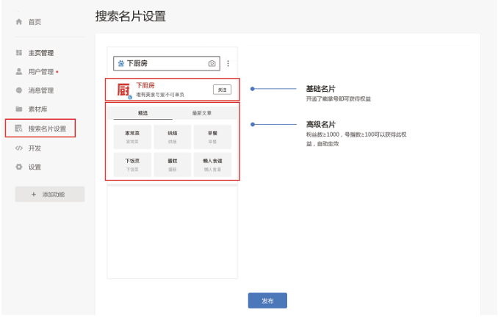
Task: Click the 消息管理 chat bubble icon
Action: [x=19, y=90]
